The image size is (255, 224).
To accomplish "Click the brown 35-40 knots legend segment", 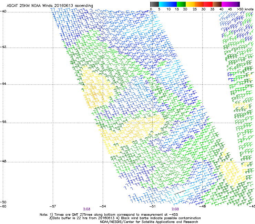I will coord(217,4).
